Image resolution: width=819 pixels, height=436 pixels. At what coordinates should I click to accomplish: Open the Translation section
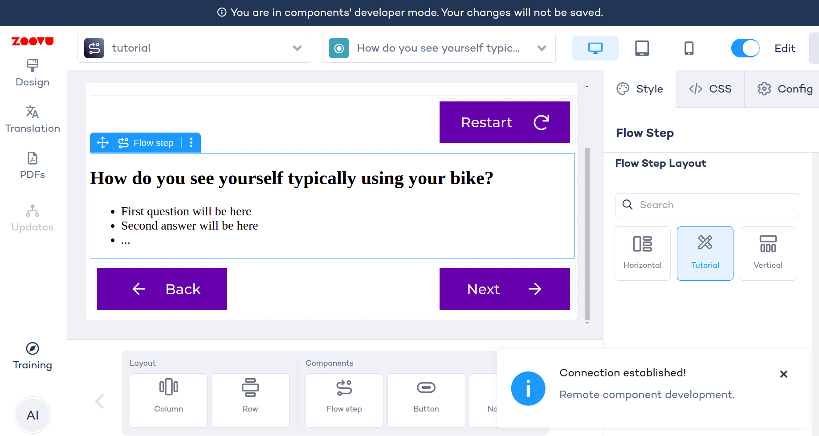click(33, 119)
